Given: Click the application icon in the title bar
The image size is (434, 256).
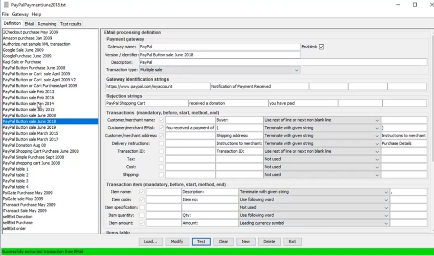Looking at the screenshot, I should pyautogui.click(x=6, y=5).
